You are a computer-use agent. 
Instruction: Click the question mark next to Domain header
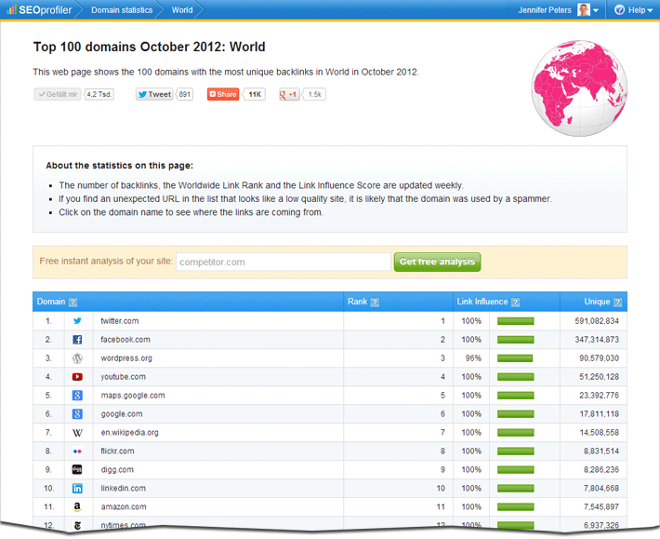tap(73, 303)
